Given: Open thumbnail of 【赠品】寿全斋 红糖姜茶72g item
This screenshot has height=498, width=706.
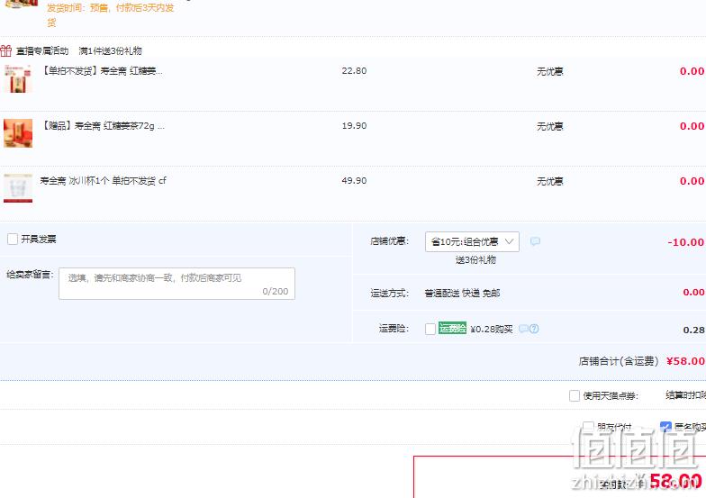Looking at the screenshot, I should (18, 133).
